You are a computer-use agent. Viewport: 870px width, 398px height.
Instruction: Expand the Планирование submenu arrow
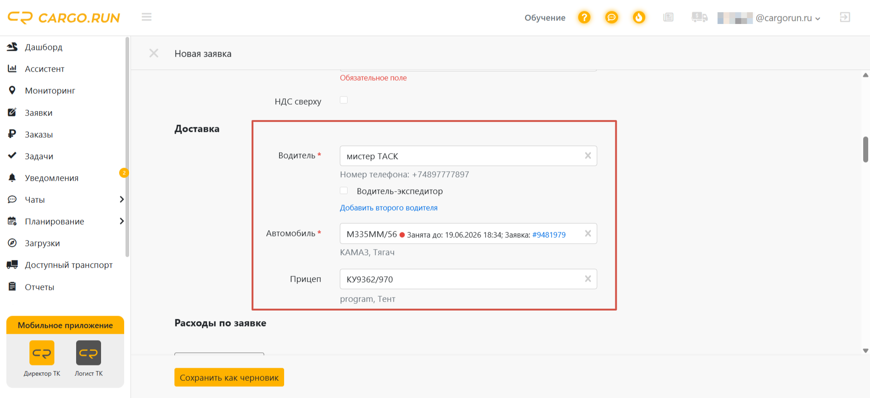[x=121, y=221]
